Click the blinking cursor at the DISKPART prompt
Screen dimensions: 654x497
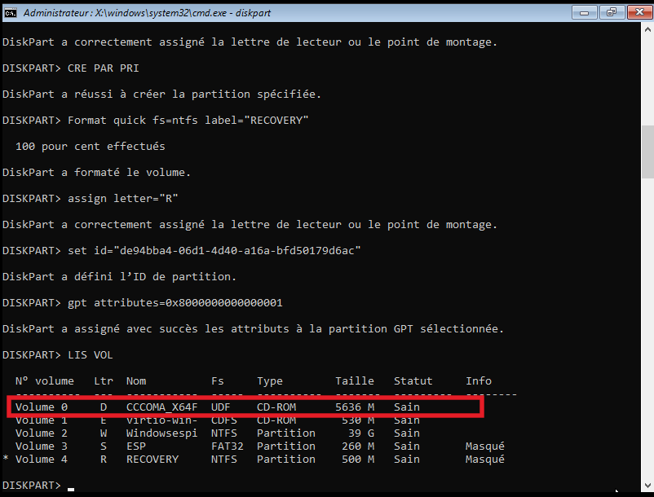[72, 487]
